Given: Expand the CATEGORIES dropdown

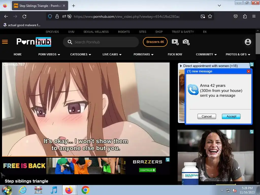Looking at the screenshot, I should [x=80, y=54].
